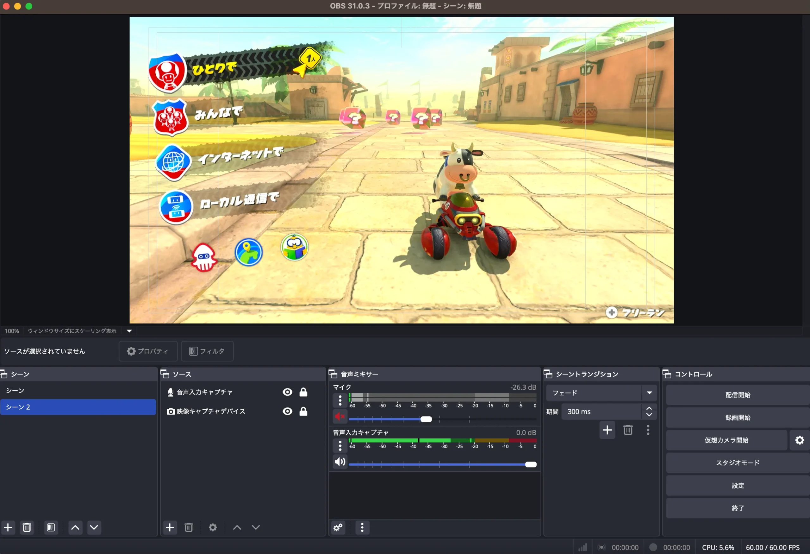Click フィルタ button in source toolbar
The image size is (810, 554).
(x=207, y=351)
